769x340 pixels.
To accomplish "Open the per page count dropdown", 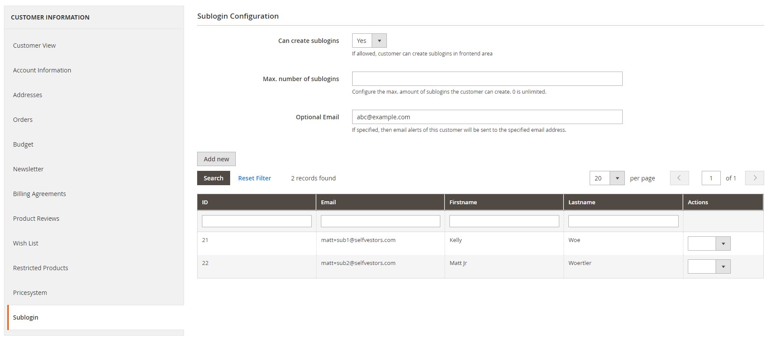I will tap(607, 178).
